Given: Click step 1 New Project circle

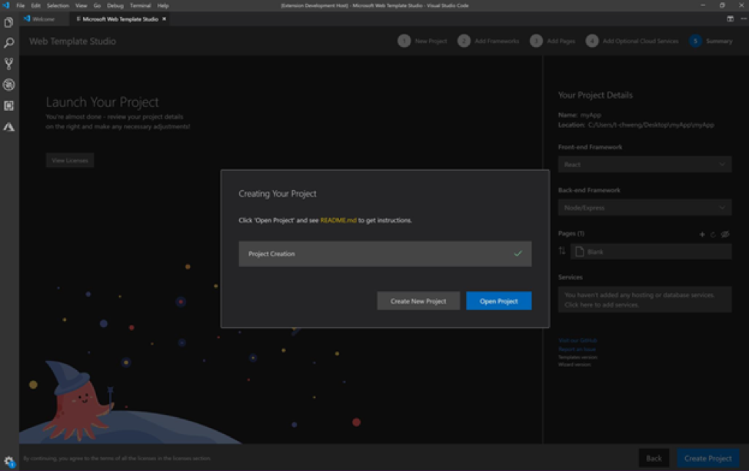Looking at the screenshot, I should [x=404, y=41].
